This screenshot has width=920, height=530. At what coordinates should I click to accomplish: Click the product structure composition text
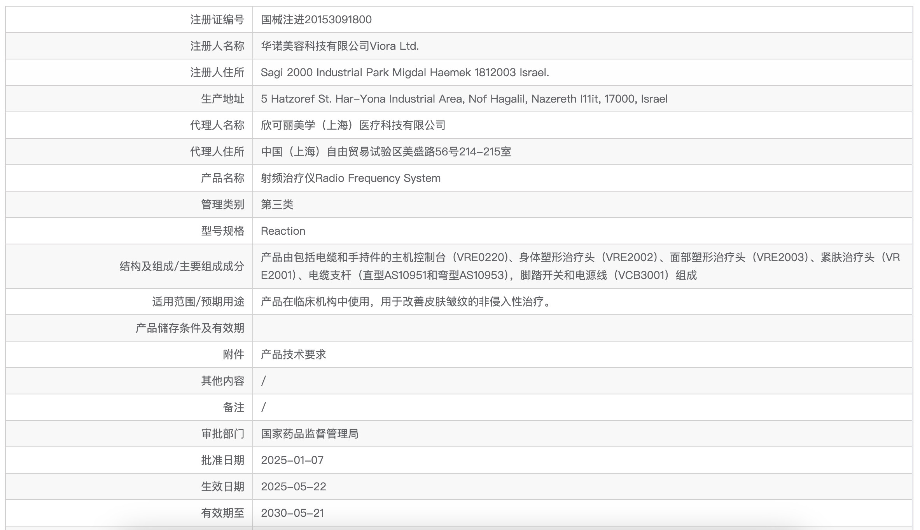(579, 266)
